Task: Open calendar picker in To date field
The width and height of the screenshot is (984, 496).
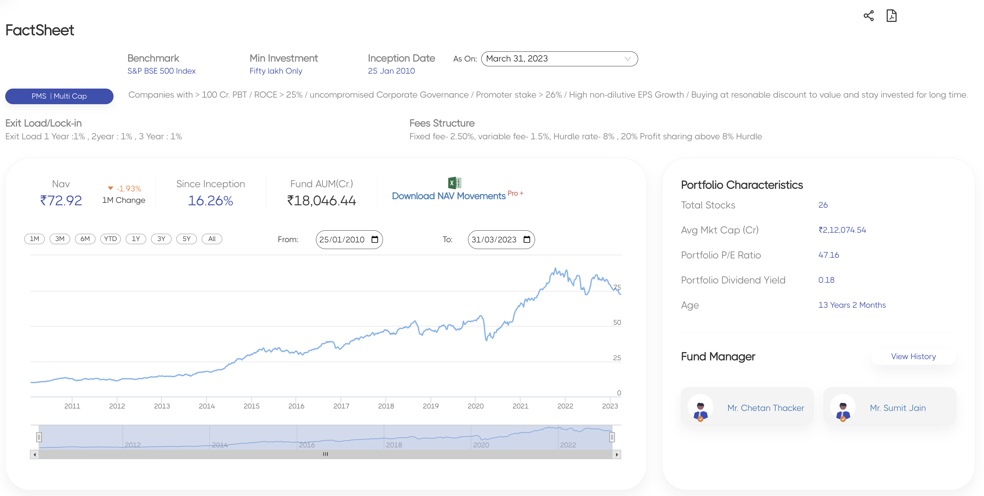Action: click(x=527, y=240)
